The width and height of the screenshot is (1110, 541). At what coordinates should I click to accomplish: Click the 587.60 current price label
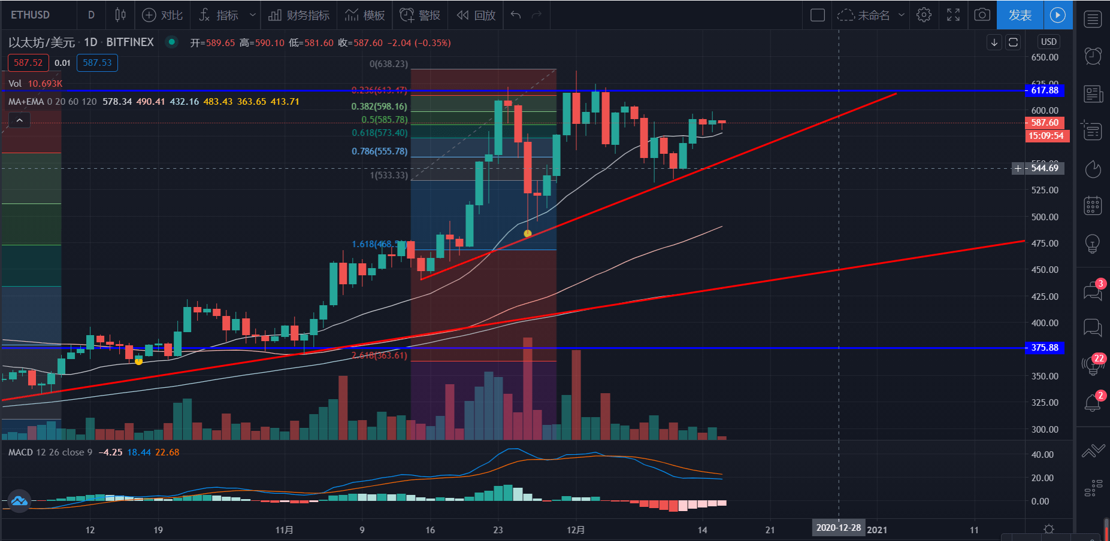1045,123
